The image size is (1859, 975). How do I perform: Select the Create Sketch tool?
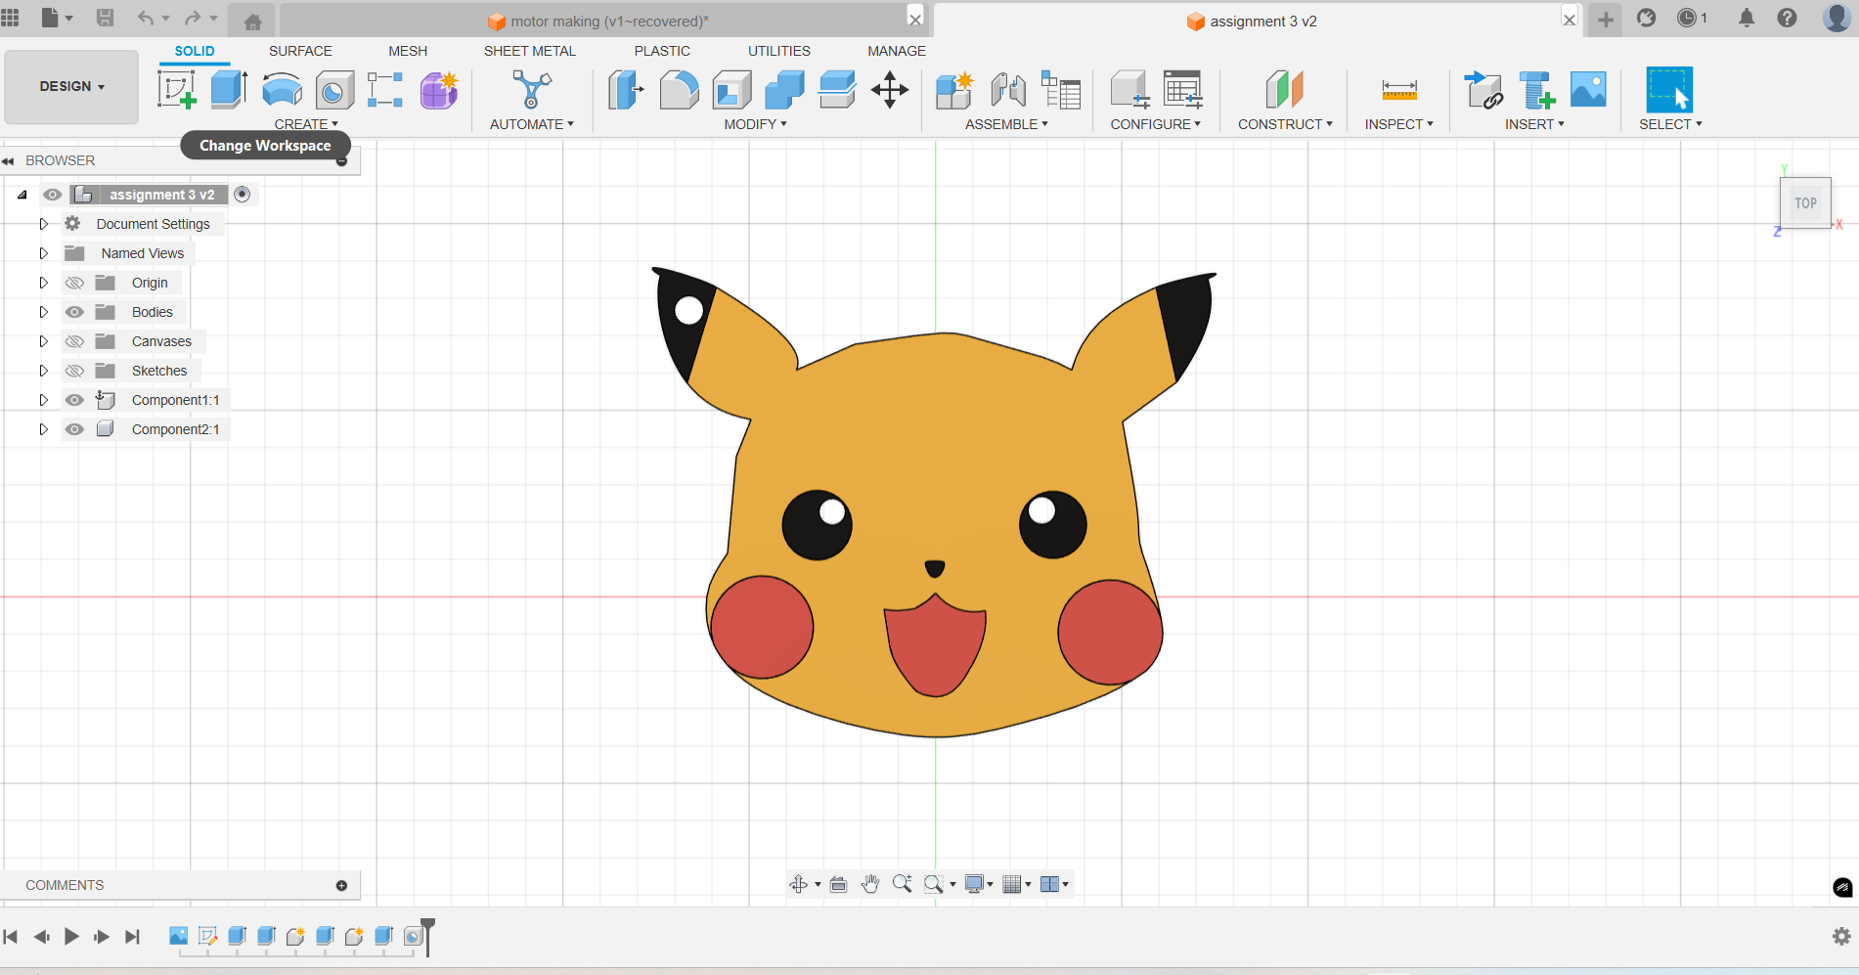pos(177,88)
